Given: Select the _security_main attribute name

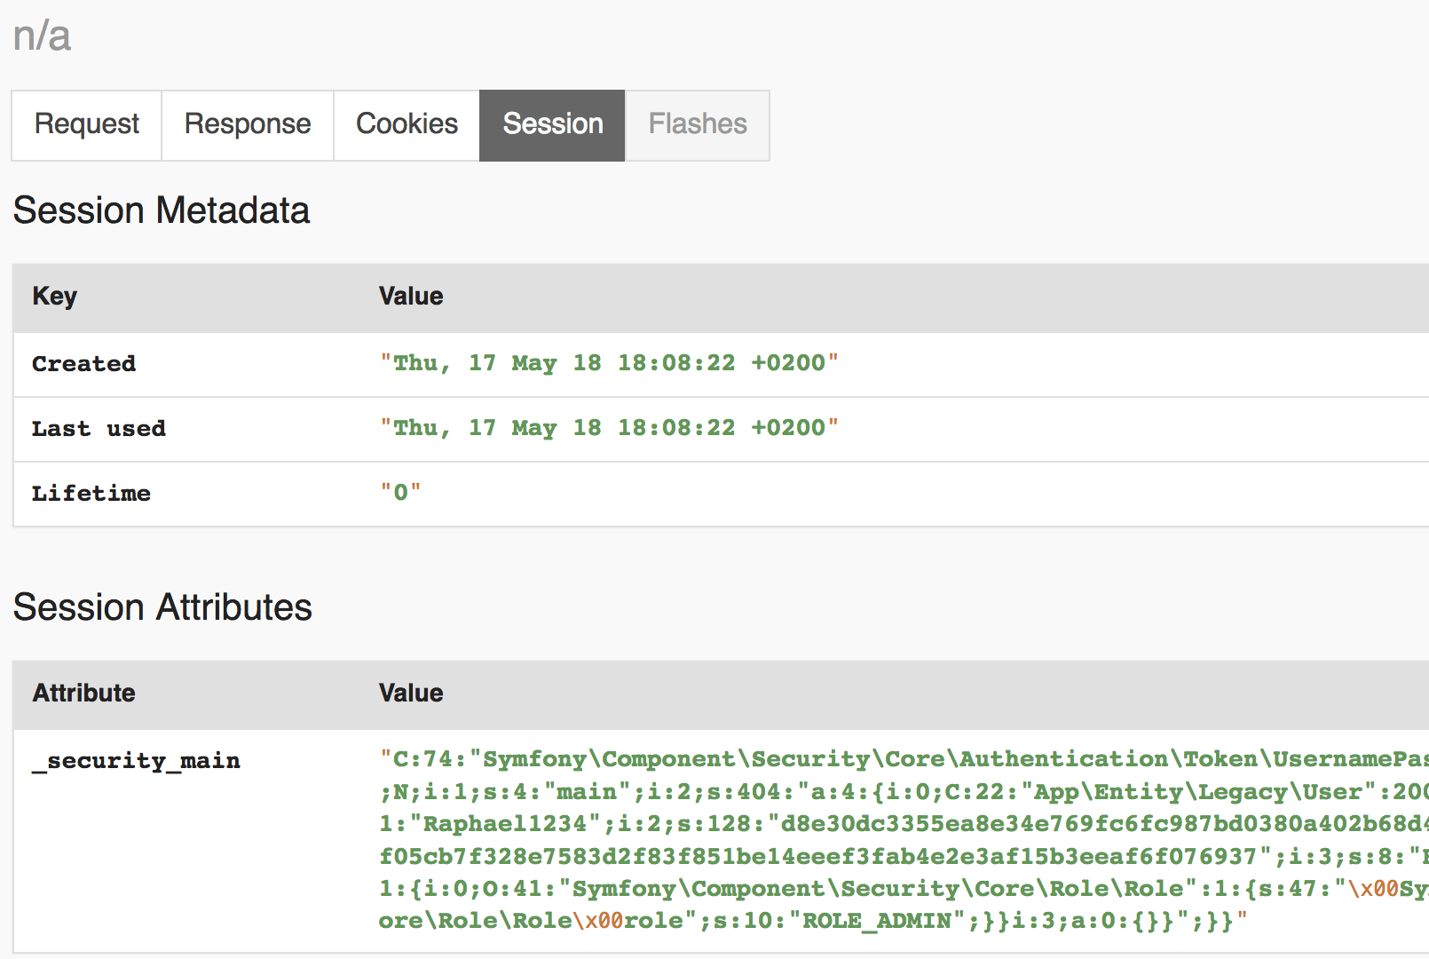Looking at the screenshot, I should click(x=137, y=761).
